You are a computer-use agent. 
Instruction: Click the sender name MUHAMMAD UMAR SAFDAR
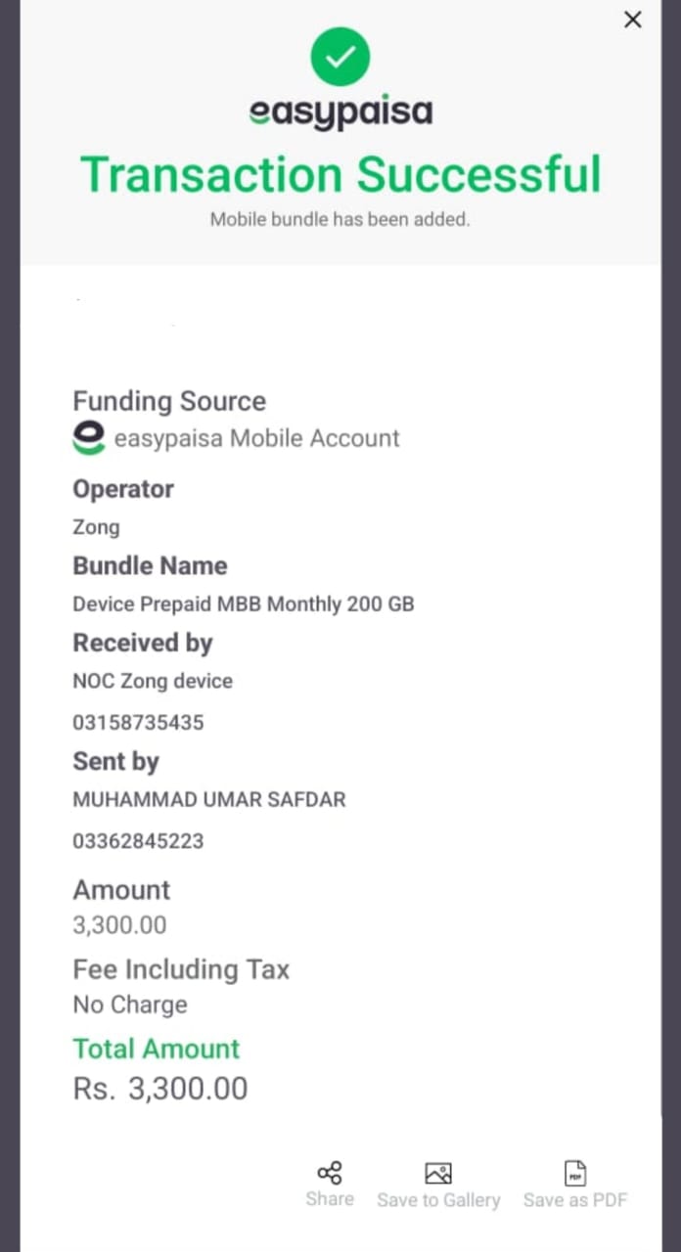tap(209, 799)
